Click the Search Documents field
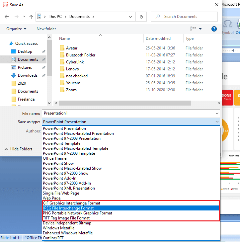240x242 pixels. [184, 17]
